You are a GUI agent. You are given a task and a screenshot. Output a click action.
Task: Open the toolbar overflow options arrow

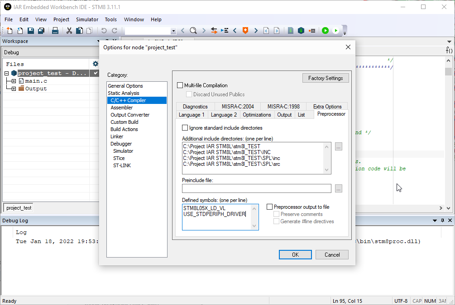click(345, 33)
